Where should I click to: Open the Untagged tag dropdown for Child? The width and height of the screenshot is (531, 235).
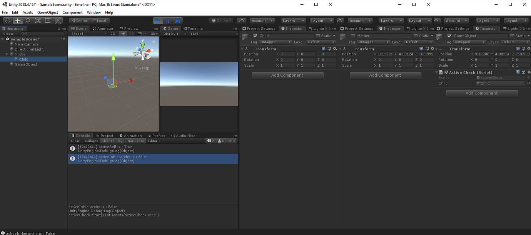(276, 42)
